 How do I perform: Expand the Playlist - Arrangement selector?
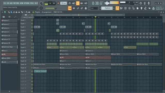pyautogui.click(x=43, y=12)
